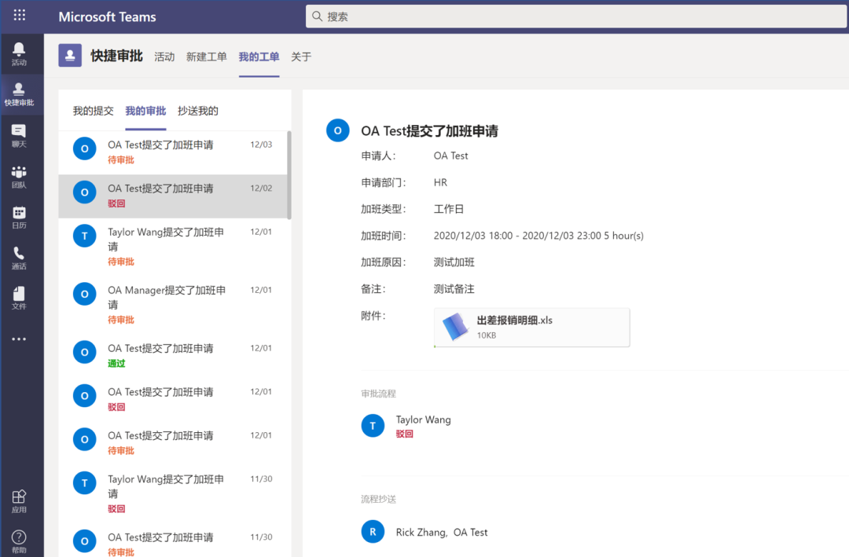The height and width of the screenshot is (557, 849).
Task: Open Files (文件) in the sidebar
Action: tap(19, 299)
